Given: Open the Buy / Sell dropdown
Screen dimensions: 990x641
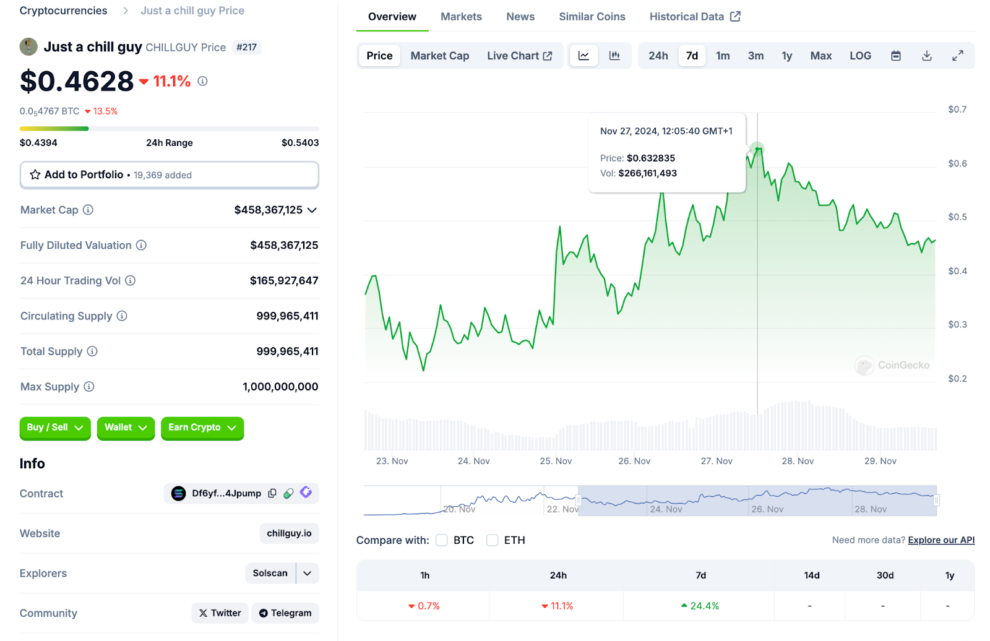Looking at the screenshot, I should coord(54,428).
